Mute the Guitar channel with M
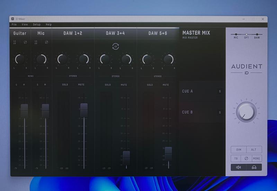The image size is (277, 191). point(24,85)
